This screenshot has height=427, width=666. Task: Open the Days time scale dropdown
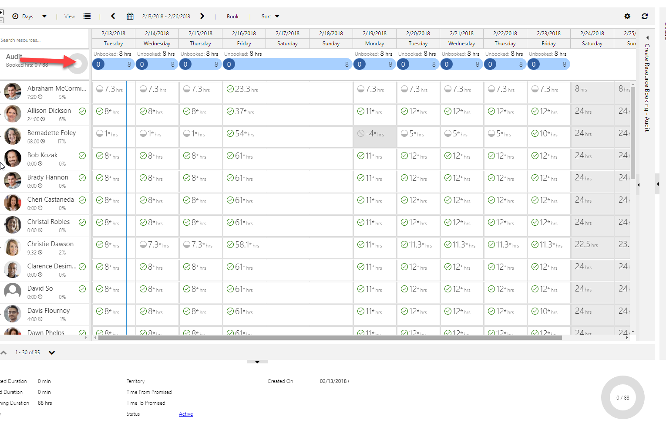point(30,17)
